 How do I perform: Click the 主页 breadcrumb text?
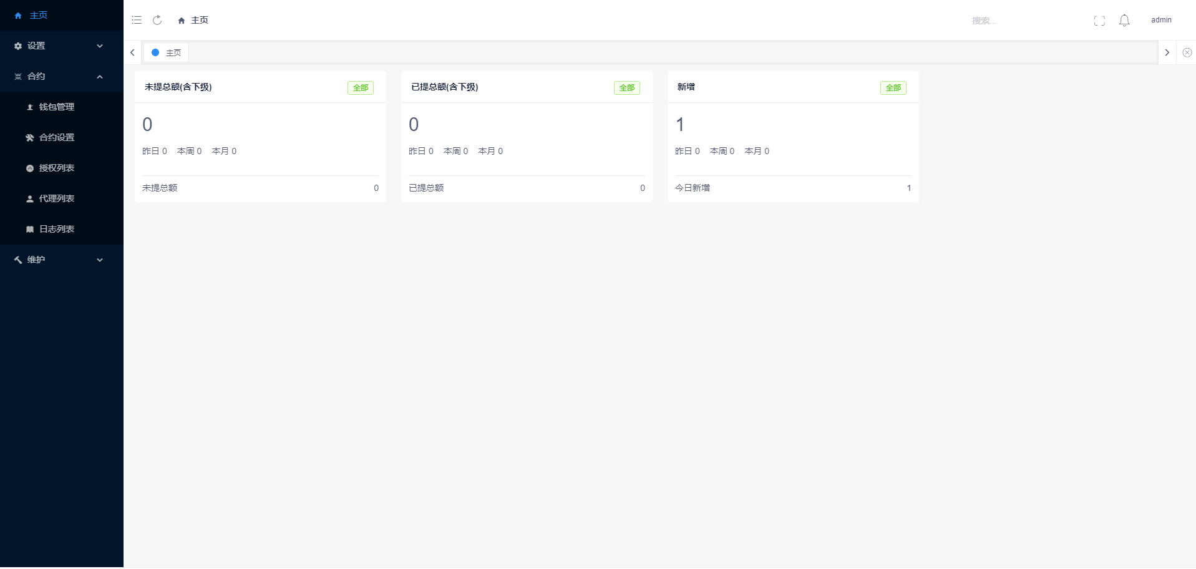(x=200, y=21)
